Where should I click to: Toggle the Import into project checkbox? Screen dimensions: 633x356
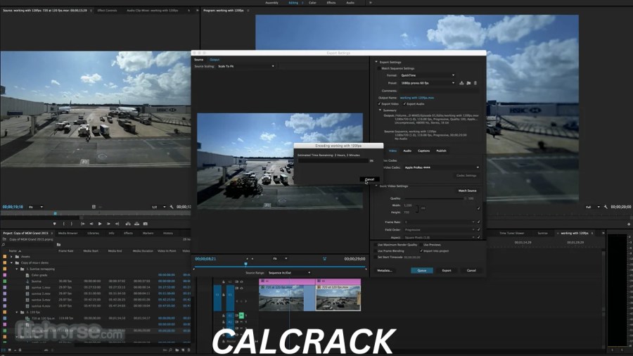click(421, 251)
